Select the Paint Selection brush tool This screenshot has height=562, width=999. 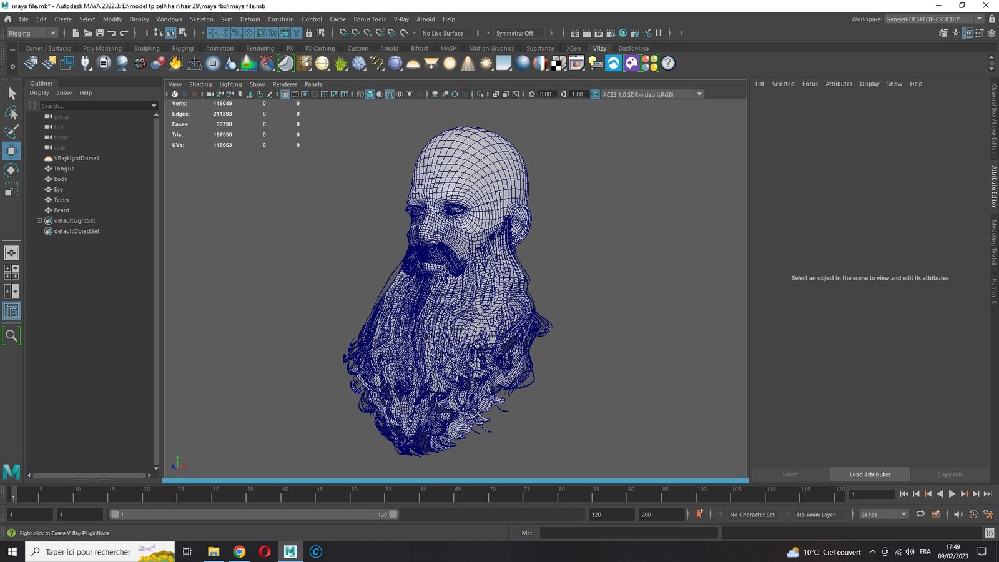tap(11, 131)
